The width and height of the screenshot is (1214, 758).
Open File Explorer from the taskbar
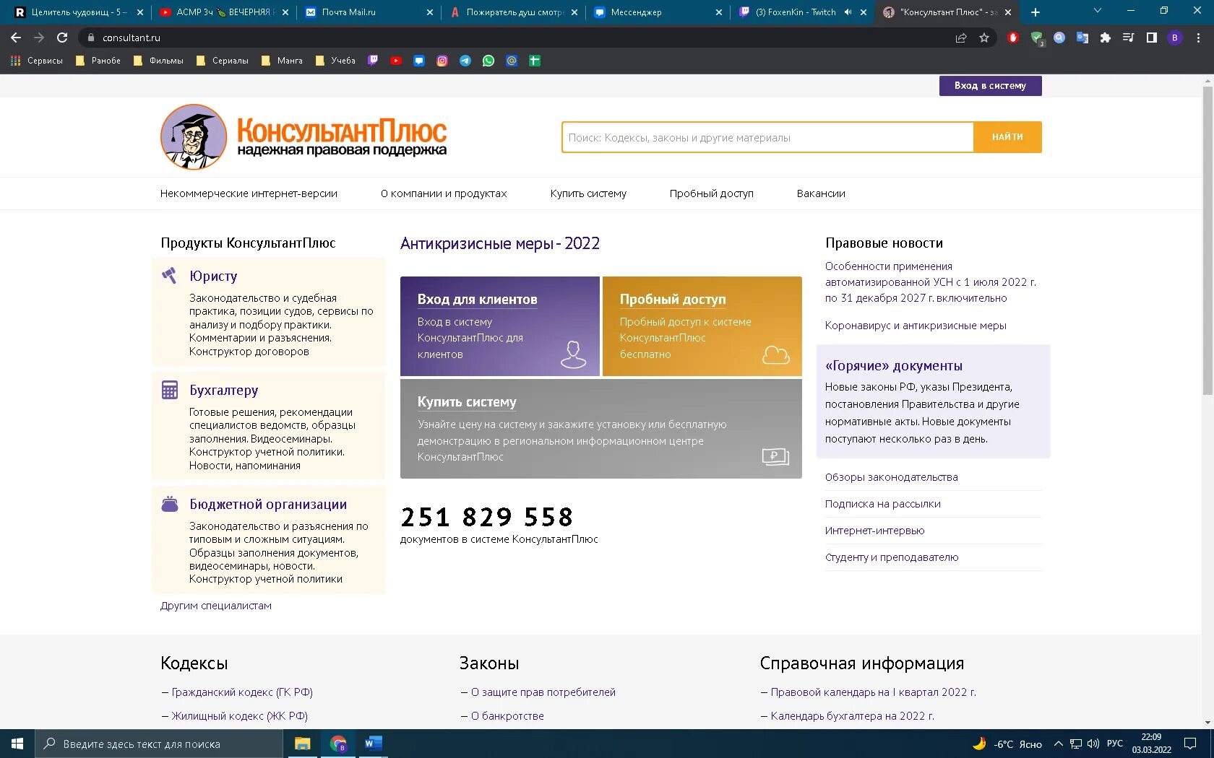point(303,744)
